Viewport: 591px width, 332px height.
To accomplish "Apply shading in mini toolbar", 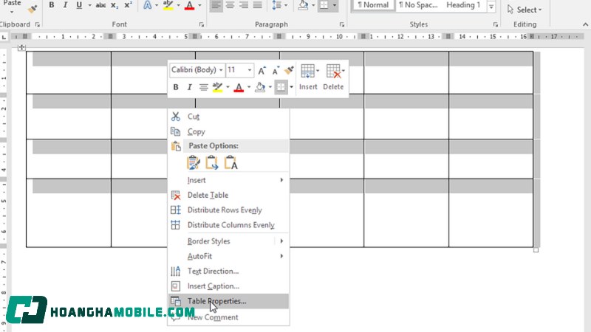I will pos(260,87).
